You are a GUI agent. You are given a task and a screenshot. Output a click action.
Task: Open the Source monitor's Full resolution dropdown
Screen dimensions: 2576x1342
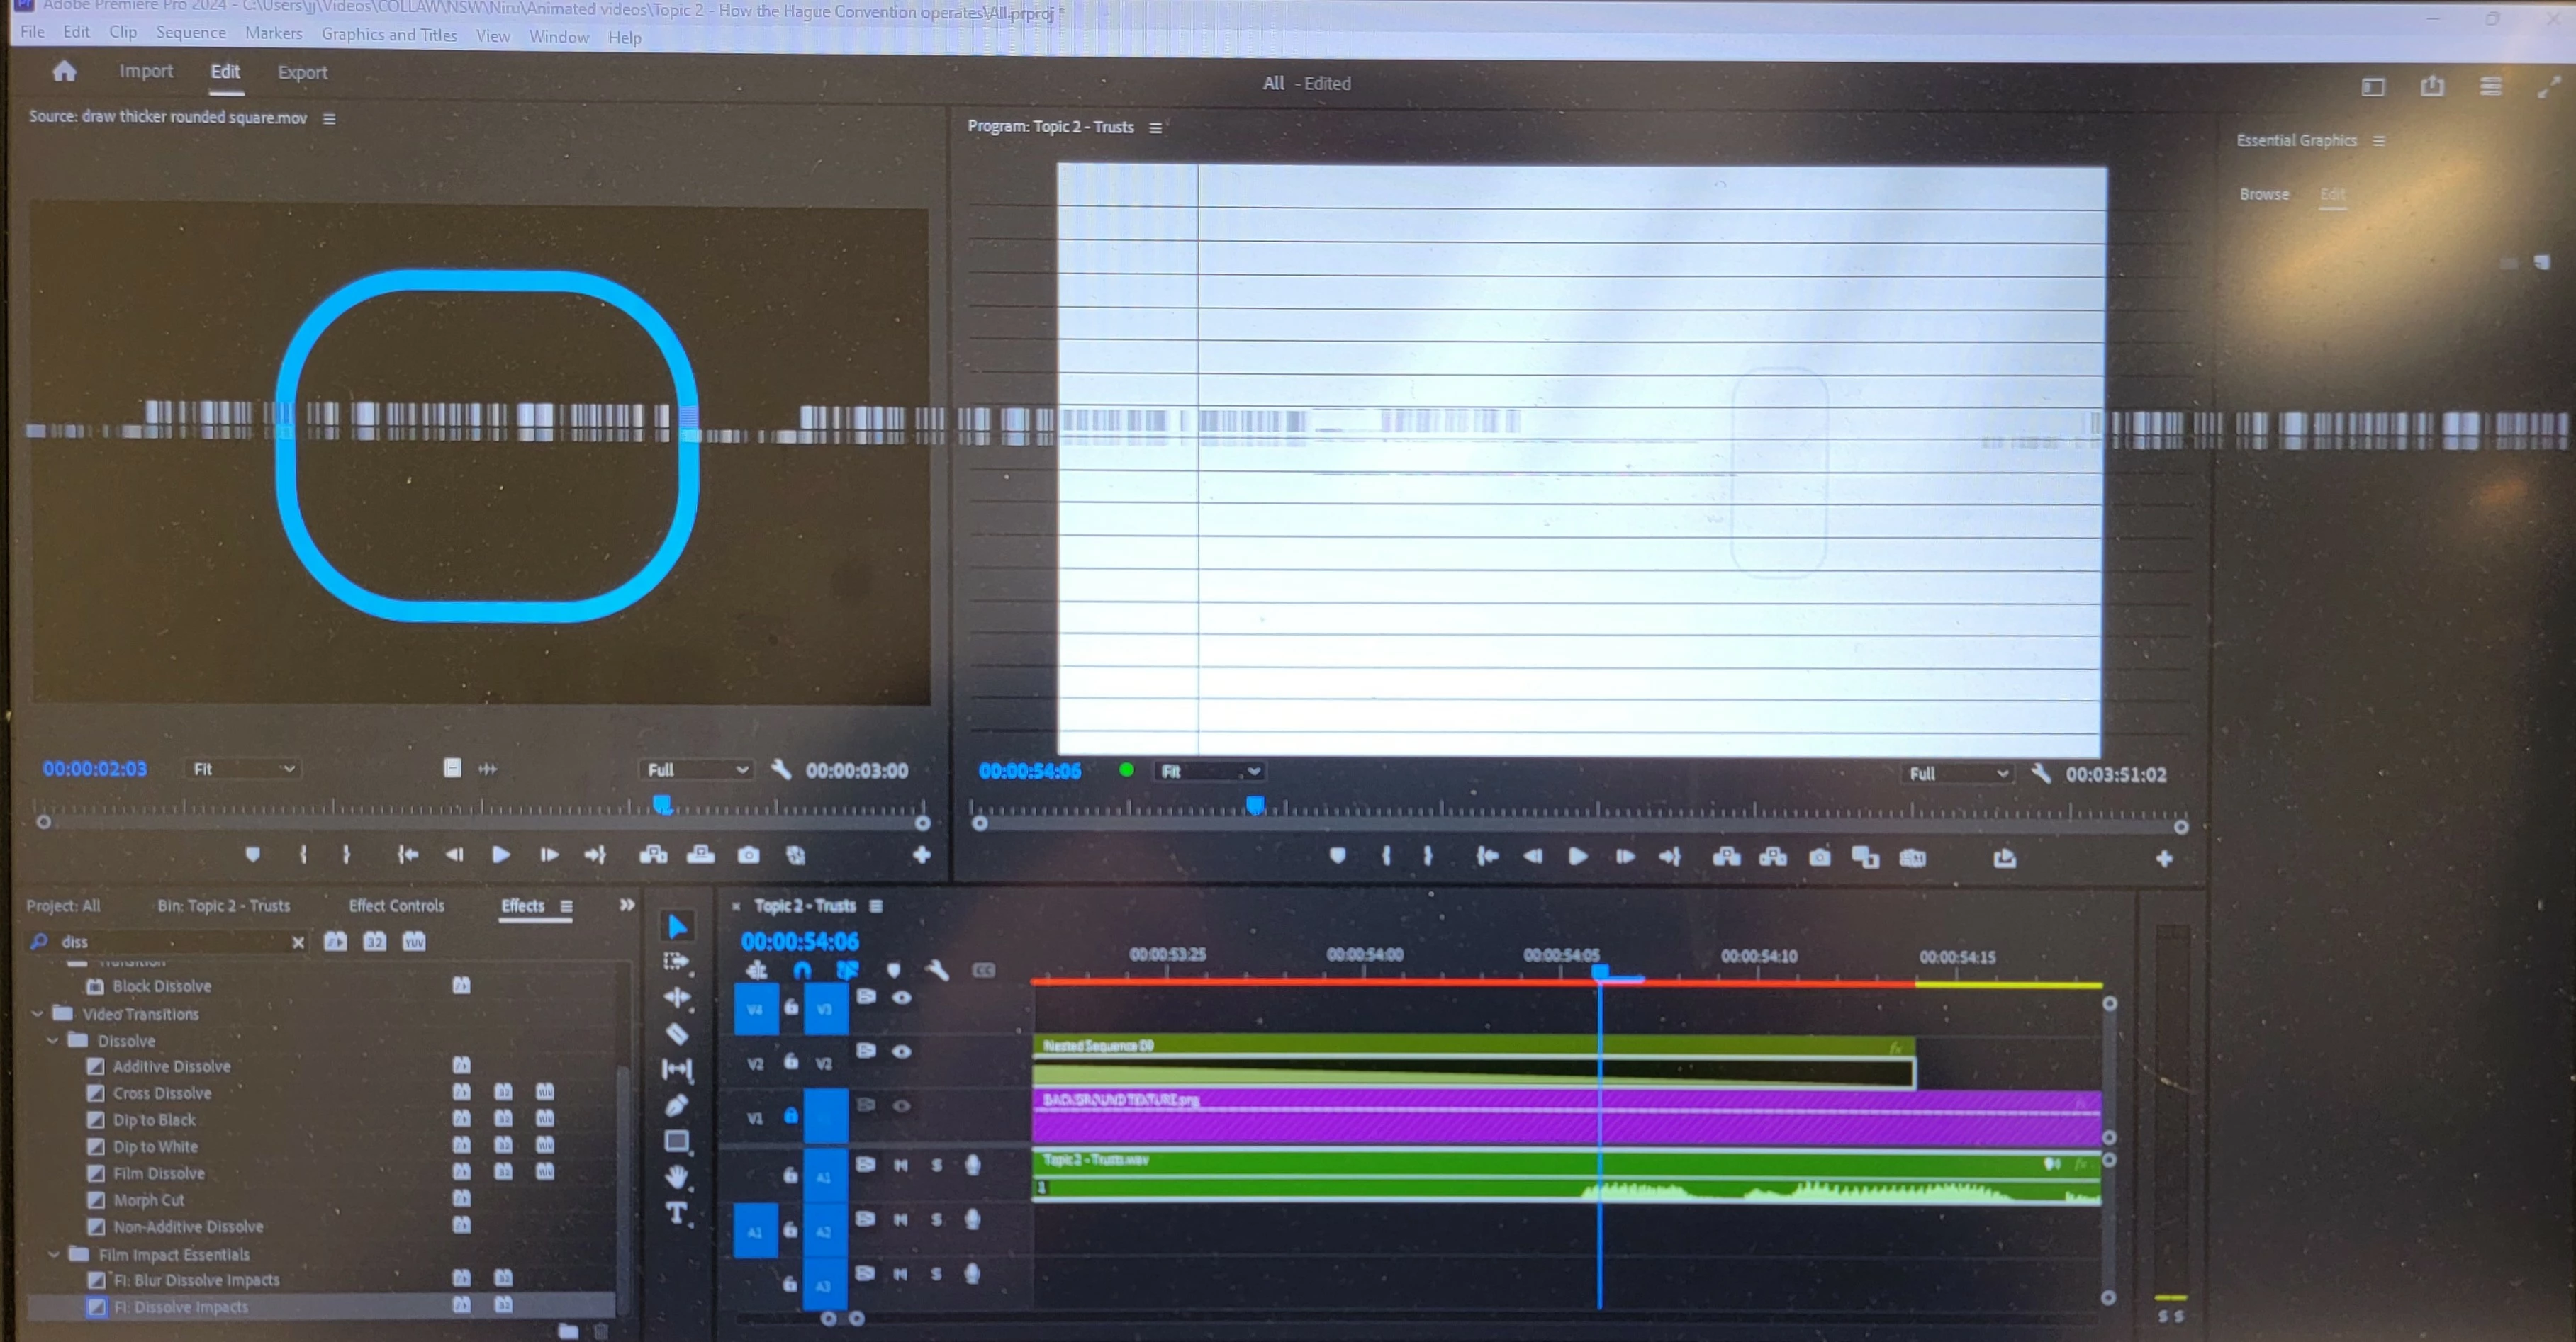(x=696, y=769)
